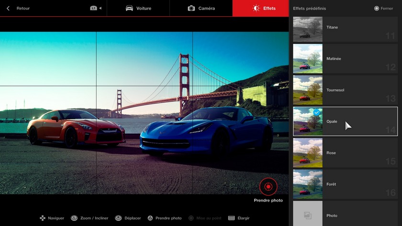Image resolution: width=402 pixels, height=226 pixels.
Task: Click the red shutter button
Action: (x=268, y=187)
